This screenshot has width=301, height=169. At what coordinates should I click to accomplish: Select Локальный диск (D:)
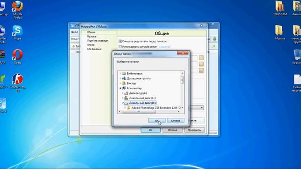click(x=142, y=103)
